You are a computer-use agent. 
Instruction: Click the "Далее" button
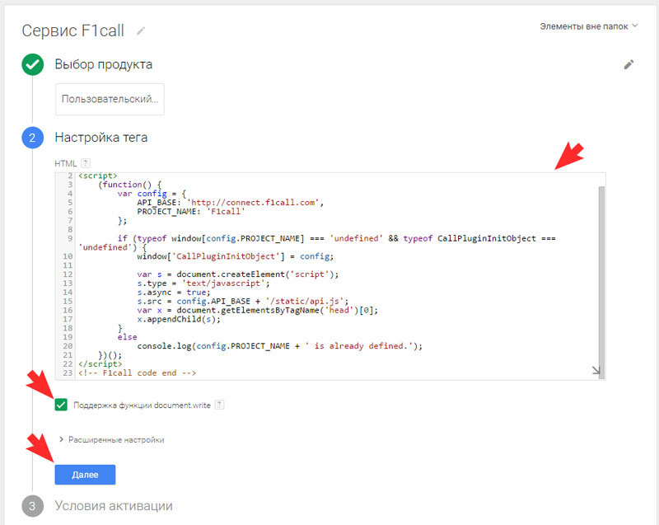coord(85,475)
